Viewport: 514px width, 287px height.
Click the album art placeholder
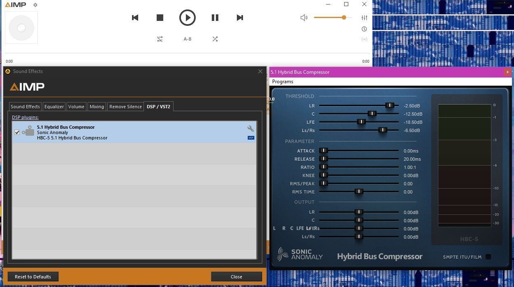[21, 27]
